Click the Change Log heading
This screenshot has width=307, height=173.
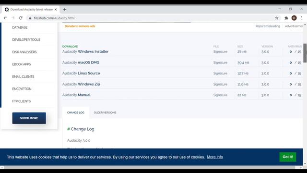(x=81, y=129)
